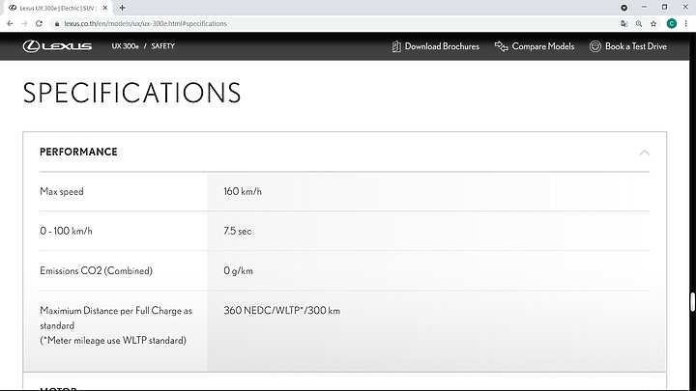Click the Download Brochures document icon
Image resolution: width=696 pixels, height=391 pixels.
point(396,46)
